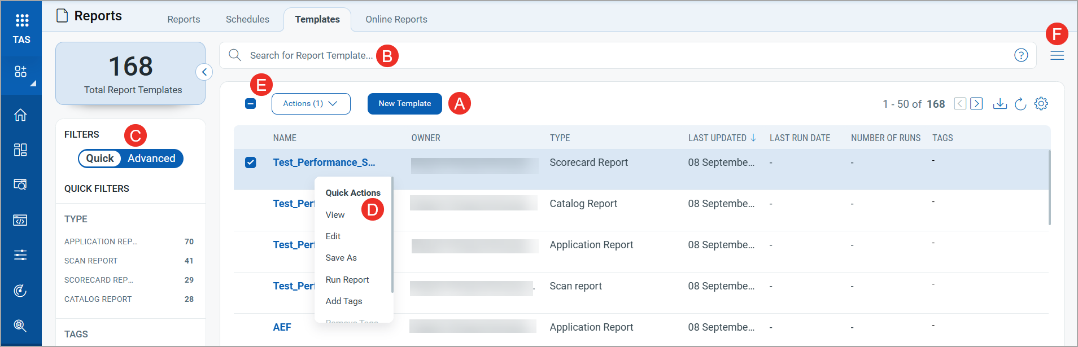Collapse the filters side panel arrow
This screenshot has width=1078, height=347.
pyautogui.click(x=204, y=72)
